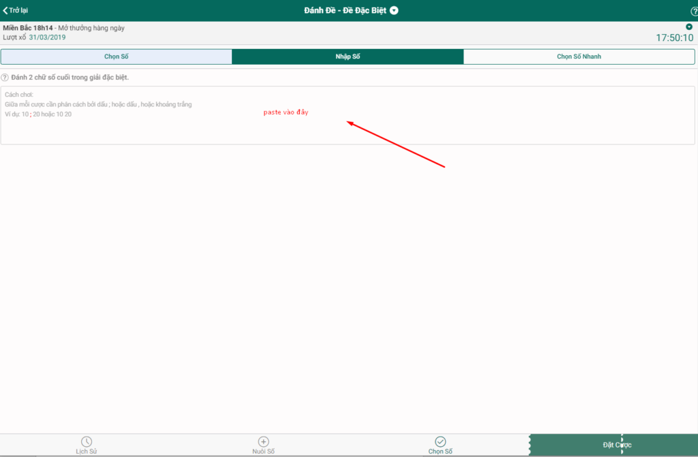Focus the number entry text area
698x457 pixels.
point(348,115)
